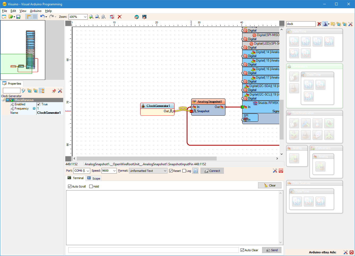355x256 pixels.
Task: Click the Out pin of ClockGenerator1
Action: [x=174, y=111]
